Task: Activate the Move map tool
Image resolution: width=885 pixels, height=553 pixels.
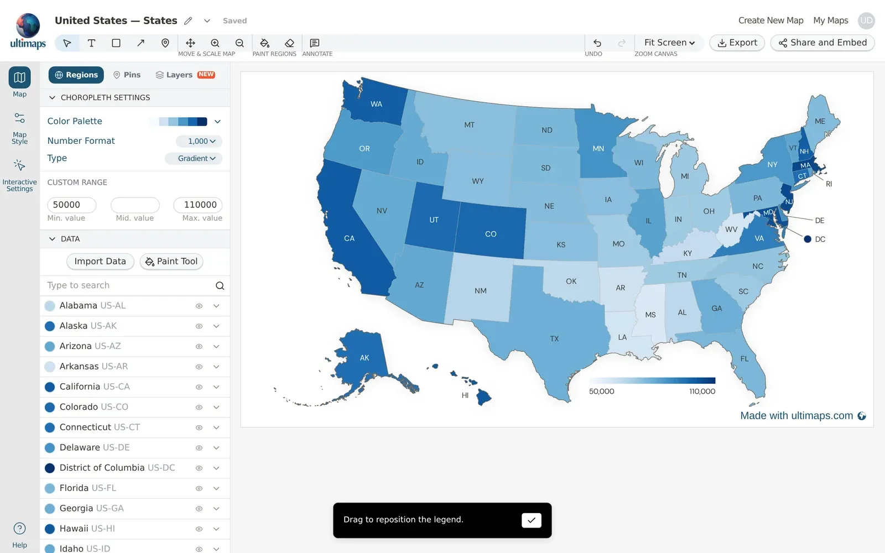Action: (x=190, y=43)
